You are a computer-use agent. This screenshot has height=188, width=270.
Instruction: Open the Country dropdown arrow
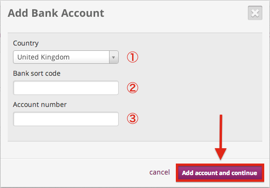click(114, 57)
